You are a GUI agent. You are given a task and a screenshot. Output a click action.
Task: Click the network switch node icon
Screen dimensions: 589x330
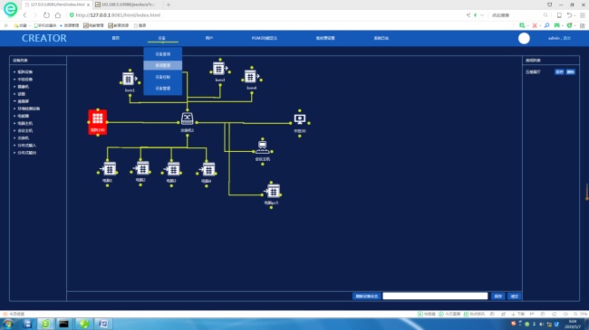(187, 118)
